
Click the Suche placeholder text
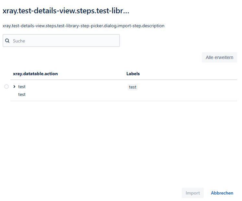click(19, 41)
